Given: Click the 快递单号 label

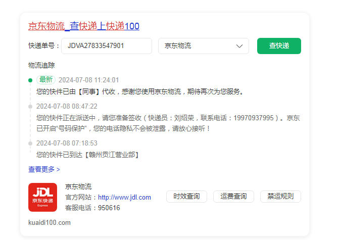Looking at the screenshot, I should coord(44,46).
